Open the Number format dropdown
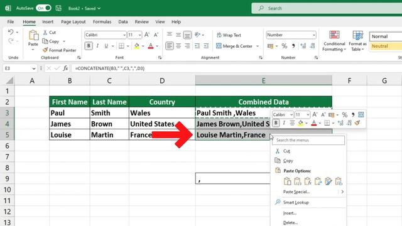Viewport: 402px width, 226px height. [314, 35]
